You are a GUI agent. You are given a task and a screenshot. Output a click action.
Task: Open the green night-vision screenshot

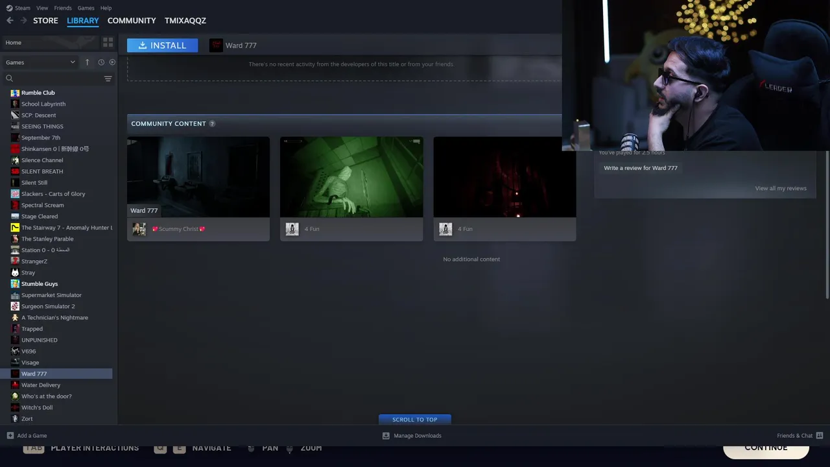tap(351, 177)
